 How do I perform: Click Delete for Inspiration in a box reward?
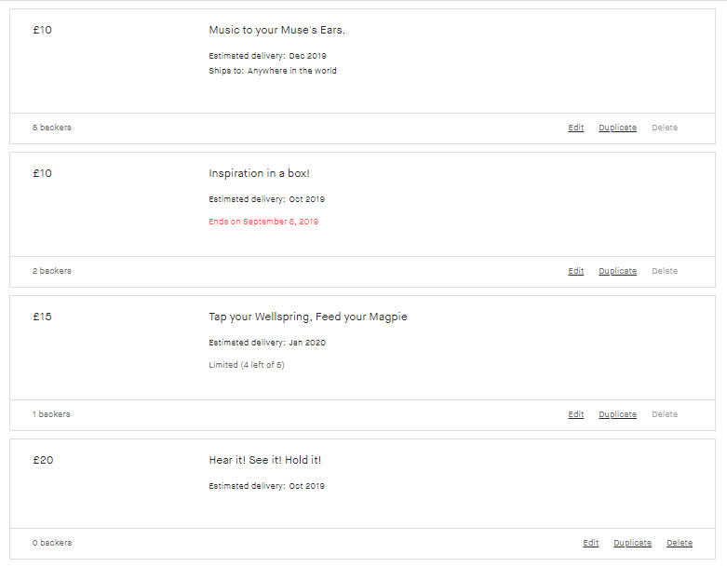coord(665,271)
